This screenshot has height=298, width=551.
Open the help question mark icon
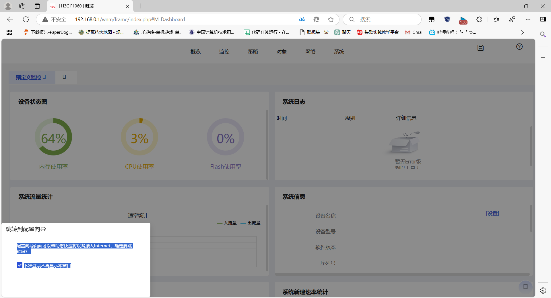coord(519,47)
